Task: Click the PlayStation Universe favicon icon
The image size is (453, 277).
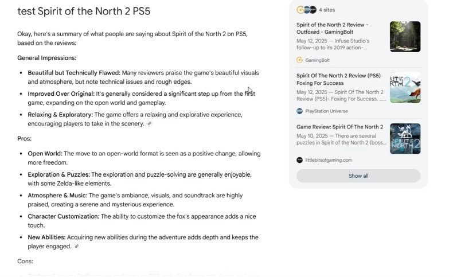Action: (299, 111)
